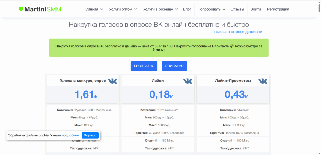
Task: Go to the Блог page
Action: pos(187,9)
